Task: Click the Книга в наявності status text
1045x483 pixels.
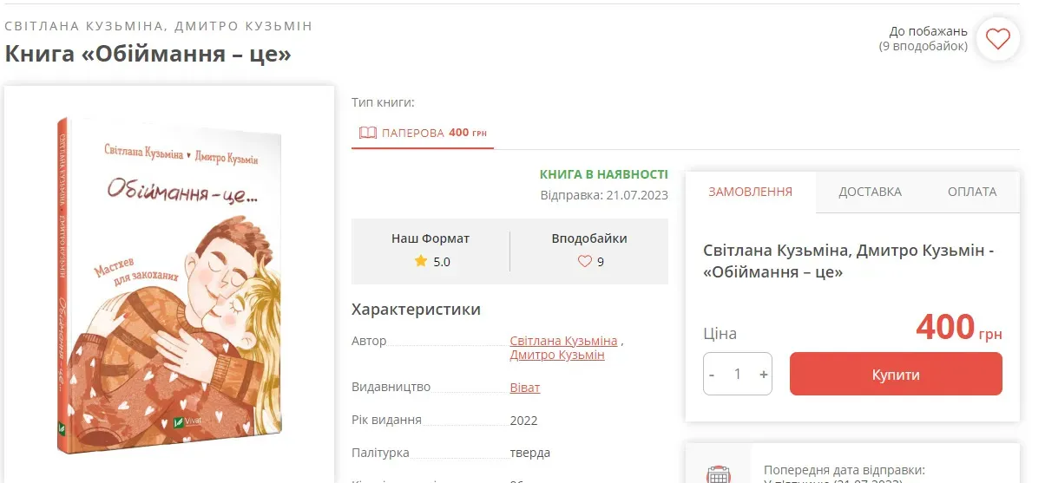Action: pyautogui.click(x=603, y=174)
